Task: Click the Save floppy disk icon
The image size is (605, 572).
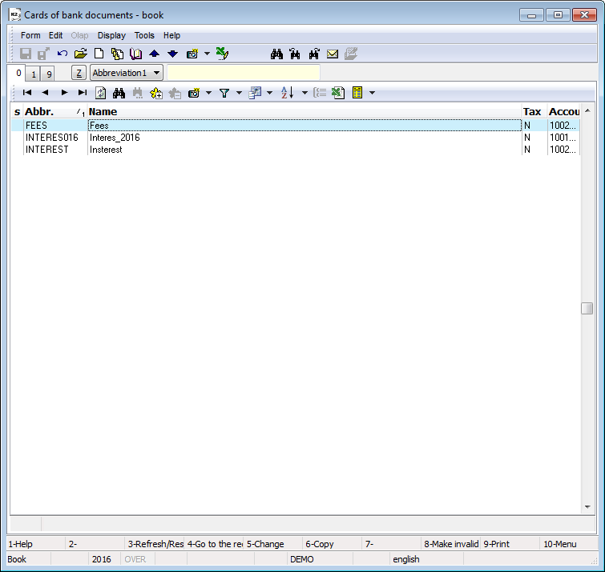Action: pyautogui.click(x=26, y=54)
